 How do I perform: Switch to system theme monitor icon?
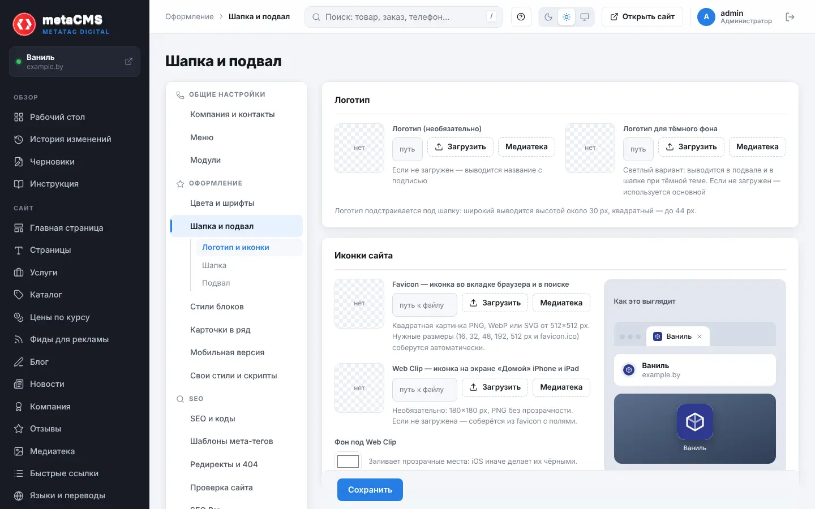pos(585,17)
